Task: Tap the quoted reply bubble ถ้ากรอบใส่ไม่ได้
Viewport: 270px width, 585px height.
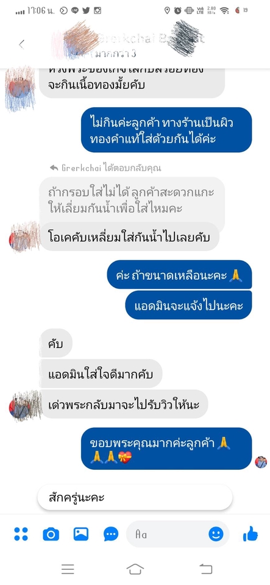Action: [132, 200]
